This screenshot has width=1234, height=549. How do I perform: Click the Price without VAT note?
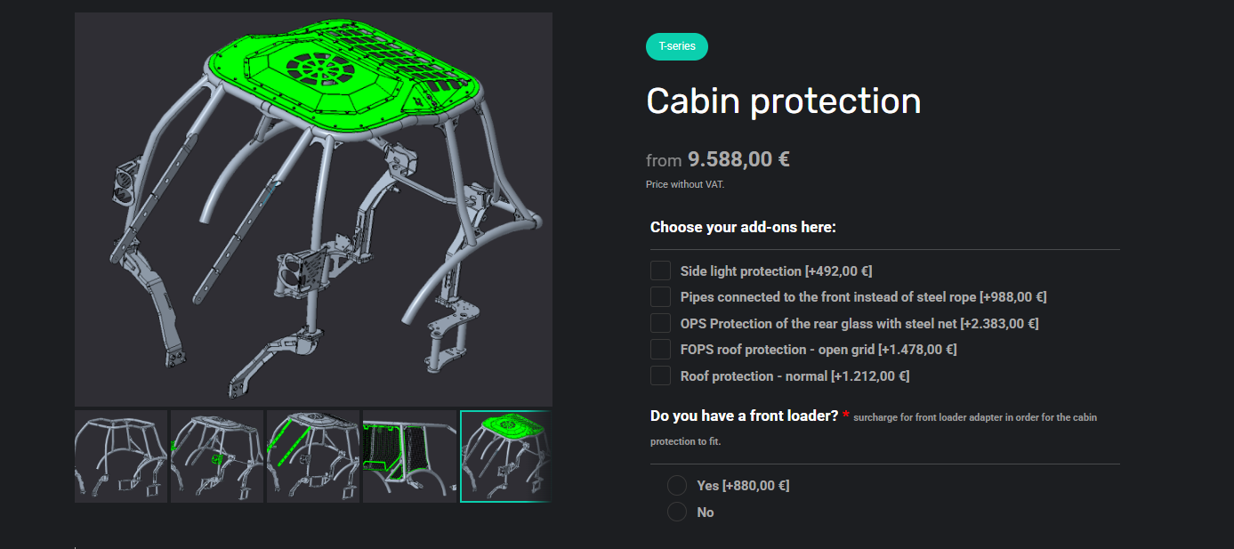pos(683,185)
